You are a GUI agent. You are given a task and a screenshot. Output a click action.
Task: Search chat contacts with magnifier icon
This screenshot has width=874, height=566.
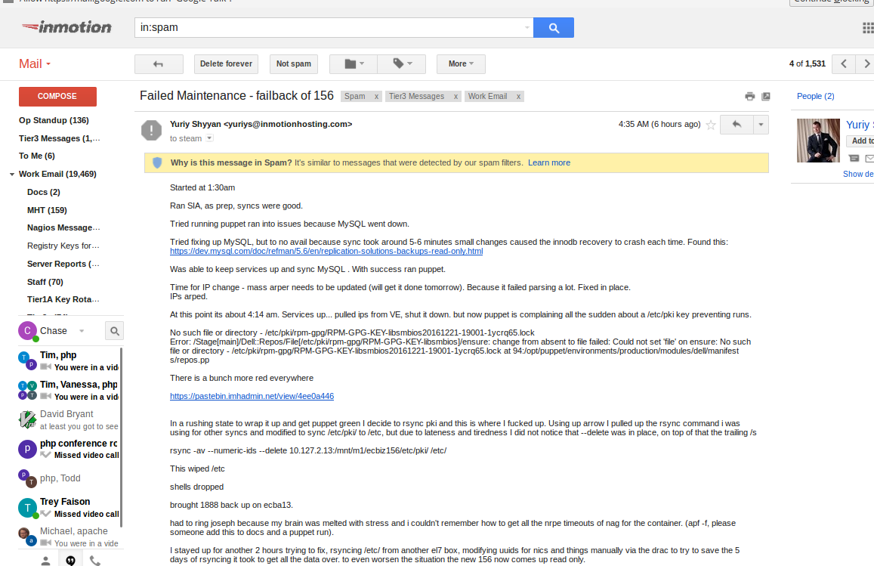[114, 331]
